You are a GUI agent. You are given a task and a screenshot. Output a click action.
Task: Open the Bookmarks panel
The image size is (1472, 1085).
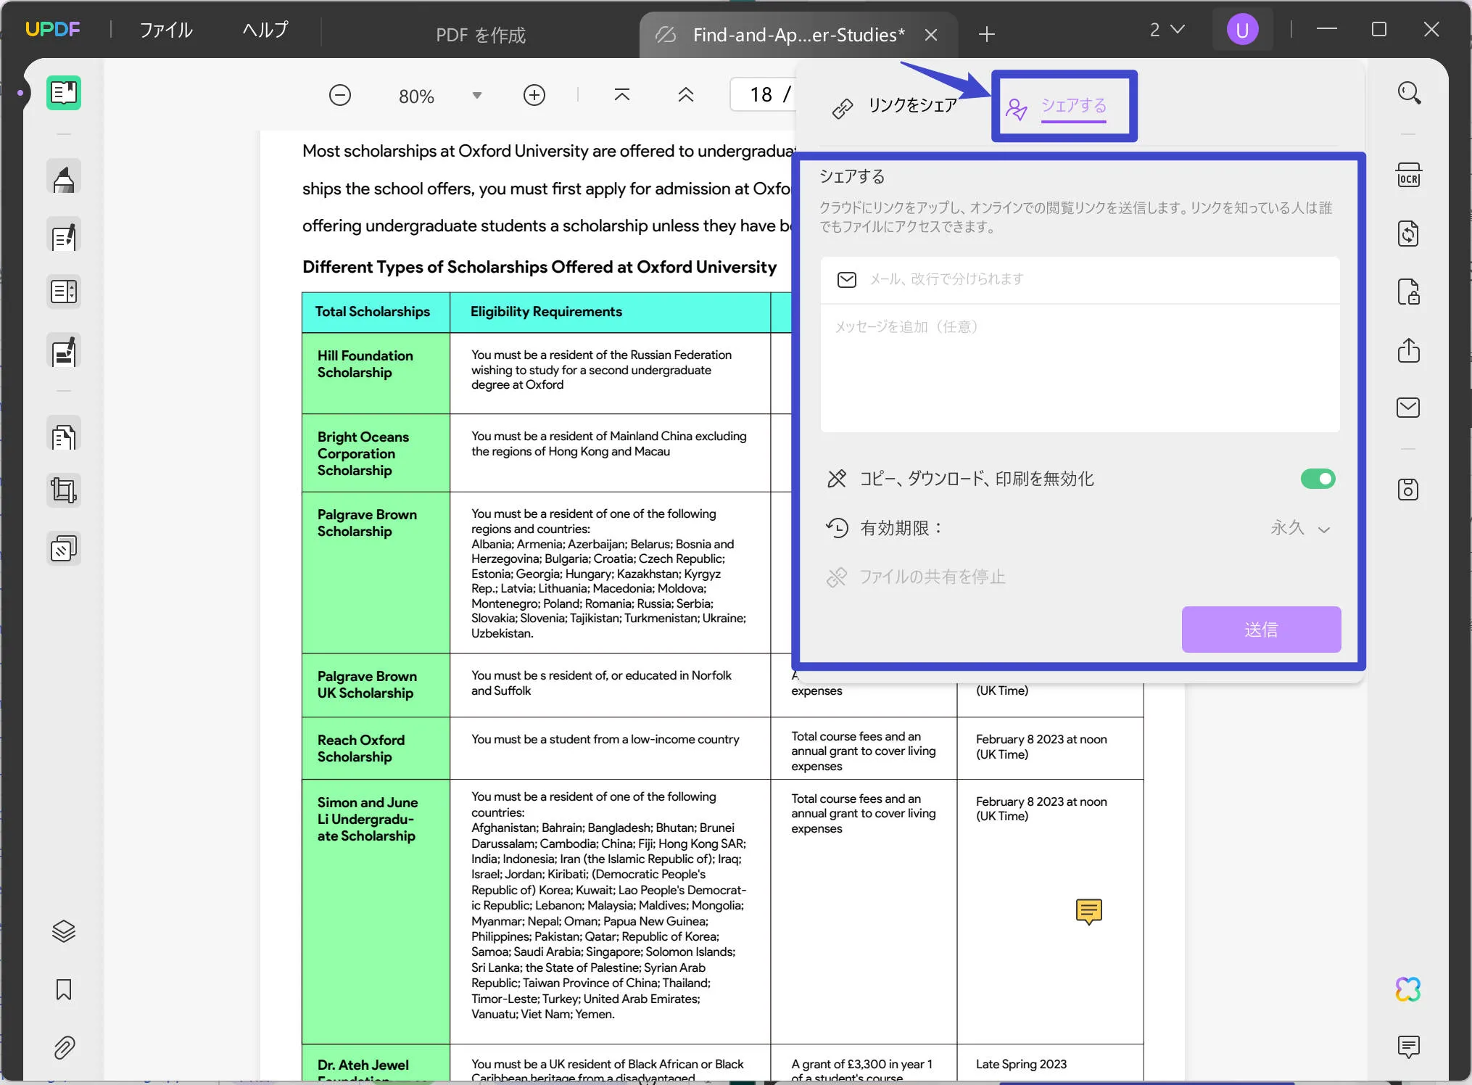coord(64,989)
